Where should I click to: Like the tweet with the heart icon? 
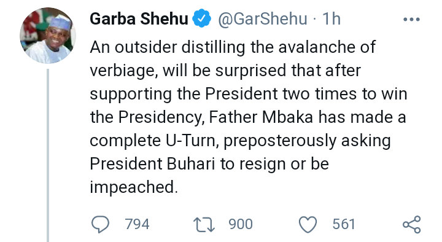(308, 225)
